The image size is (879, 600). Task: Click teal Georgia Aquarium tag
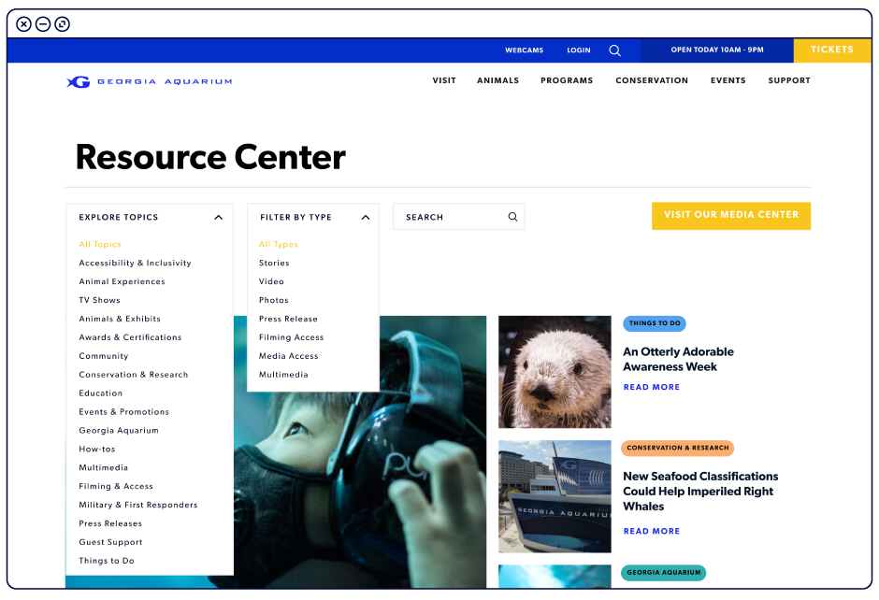point(663,573)
